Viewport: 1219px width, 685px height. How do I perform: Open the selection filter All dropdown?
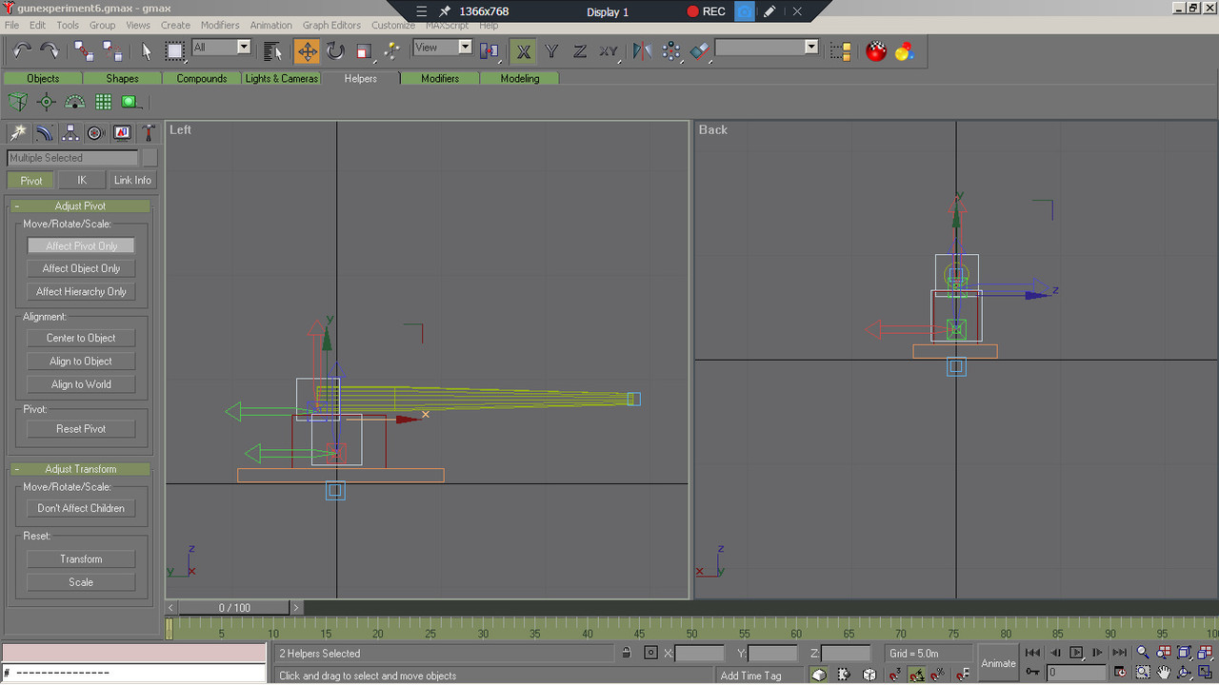click(x=221, y=47)
